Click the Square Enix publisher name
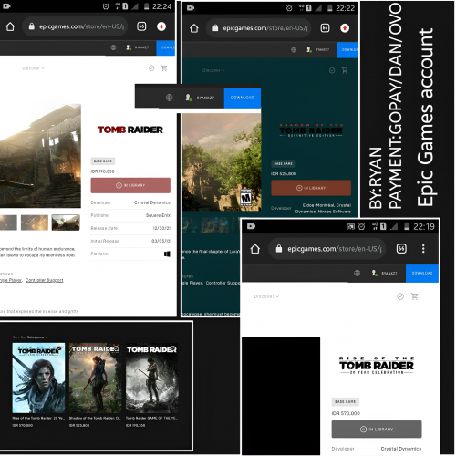This screenshot has height=456, width=456. coord(158,215)
